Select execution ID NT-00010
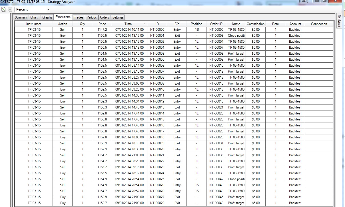 [x=157, y=89]
